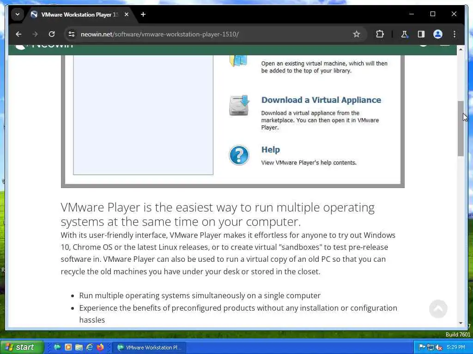Image resolution: width=473 pixels, height=354 pixels.
Task: Open the Chrome three-dot menu
Action: click(x=455, y=34)
